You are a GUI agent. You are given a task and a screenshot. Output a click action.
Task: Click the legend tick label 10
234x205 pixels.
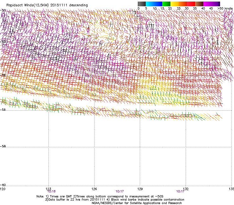click(x=155, y=9)
